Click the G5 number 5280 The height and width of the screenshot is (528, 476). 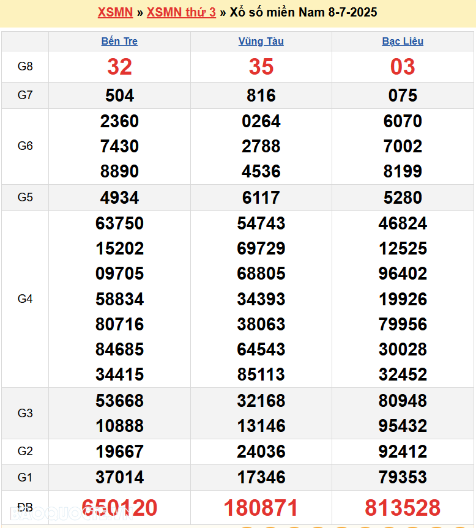(x=403, y=198)
